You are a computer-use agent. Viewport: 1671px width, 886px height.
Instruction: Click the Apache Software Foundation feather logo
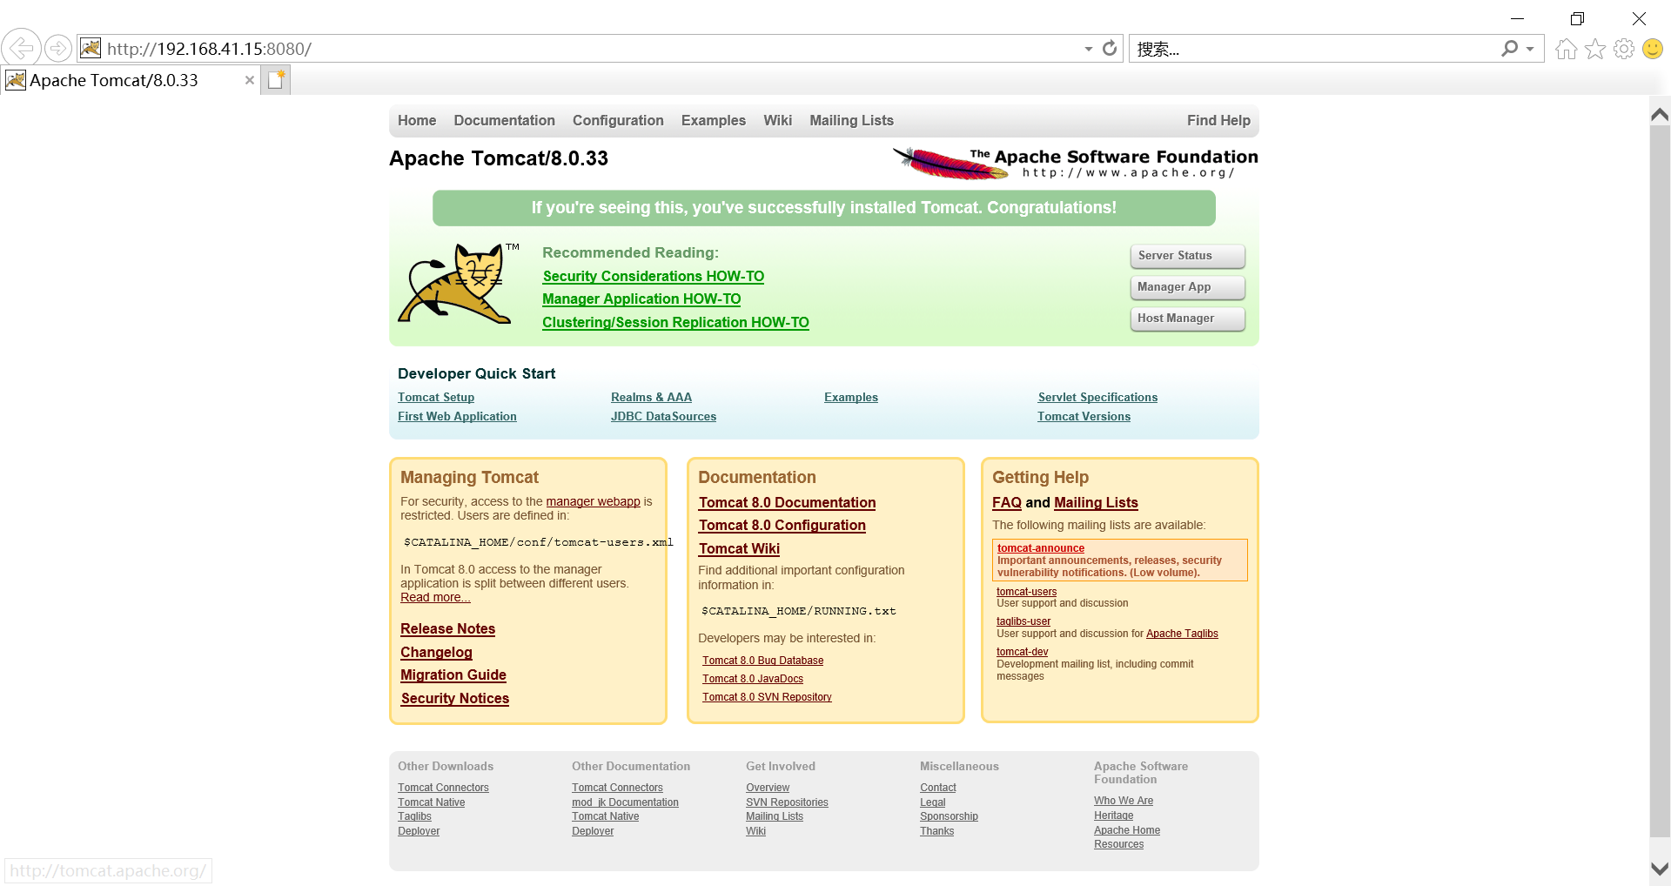pos(1076,163)
